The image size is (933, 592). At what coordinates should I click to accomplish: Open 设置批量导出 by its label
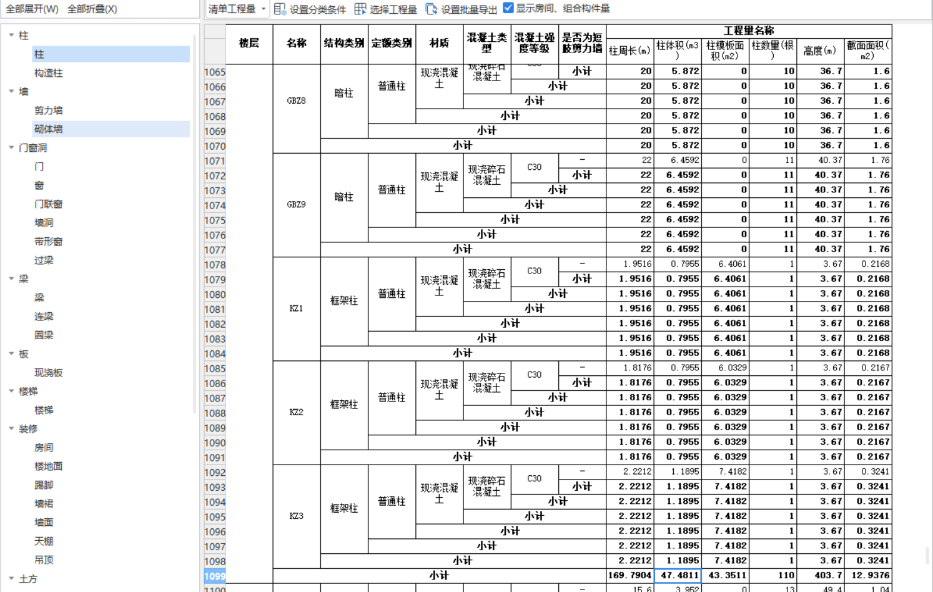point(469,9)
